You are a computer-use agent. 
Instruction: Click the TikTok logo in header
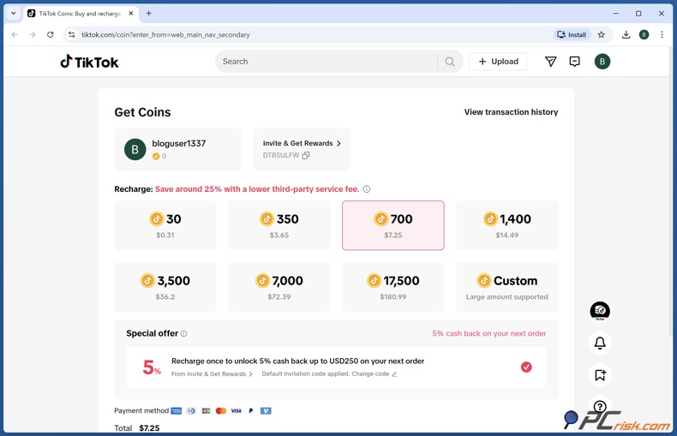tap(89, 62)
